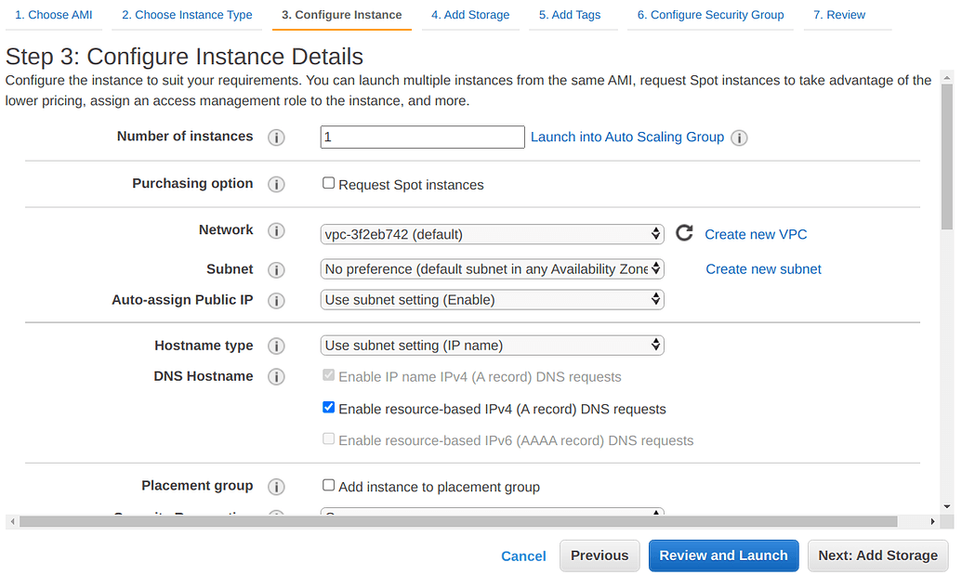Open the Placement group info icon
This screenshot has width=962, height=575.
pyautogui.click(x=276, y=486)
